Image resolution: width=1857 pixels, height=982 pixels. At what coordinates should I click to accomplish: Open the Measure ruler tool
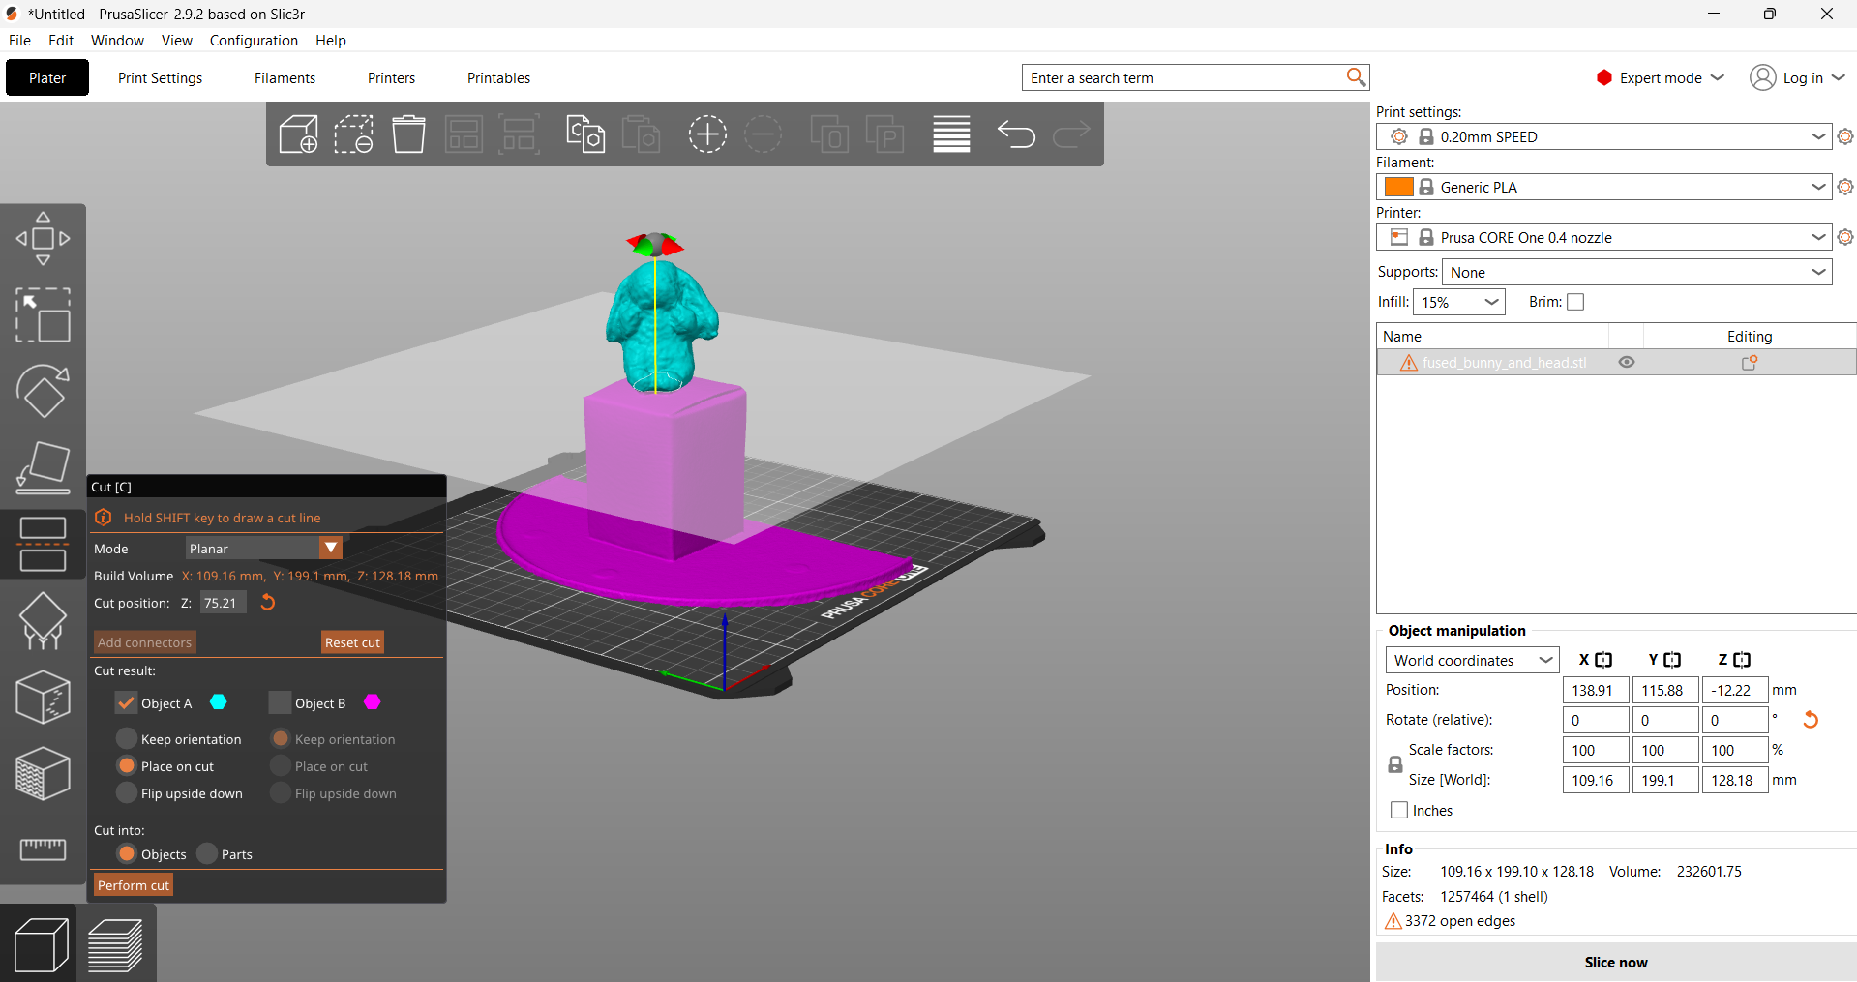click(x=43, y=848)
